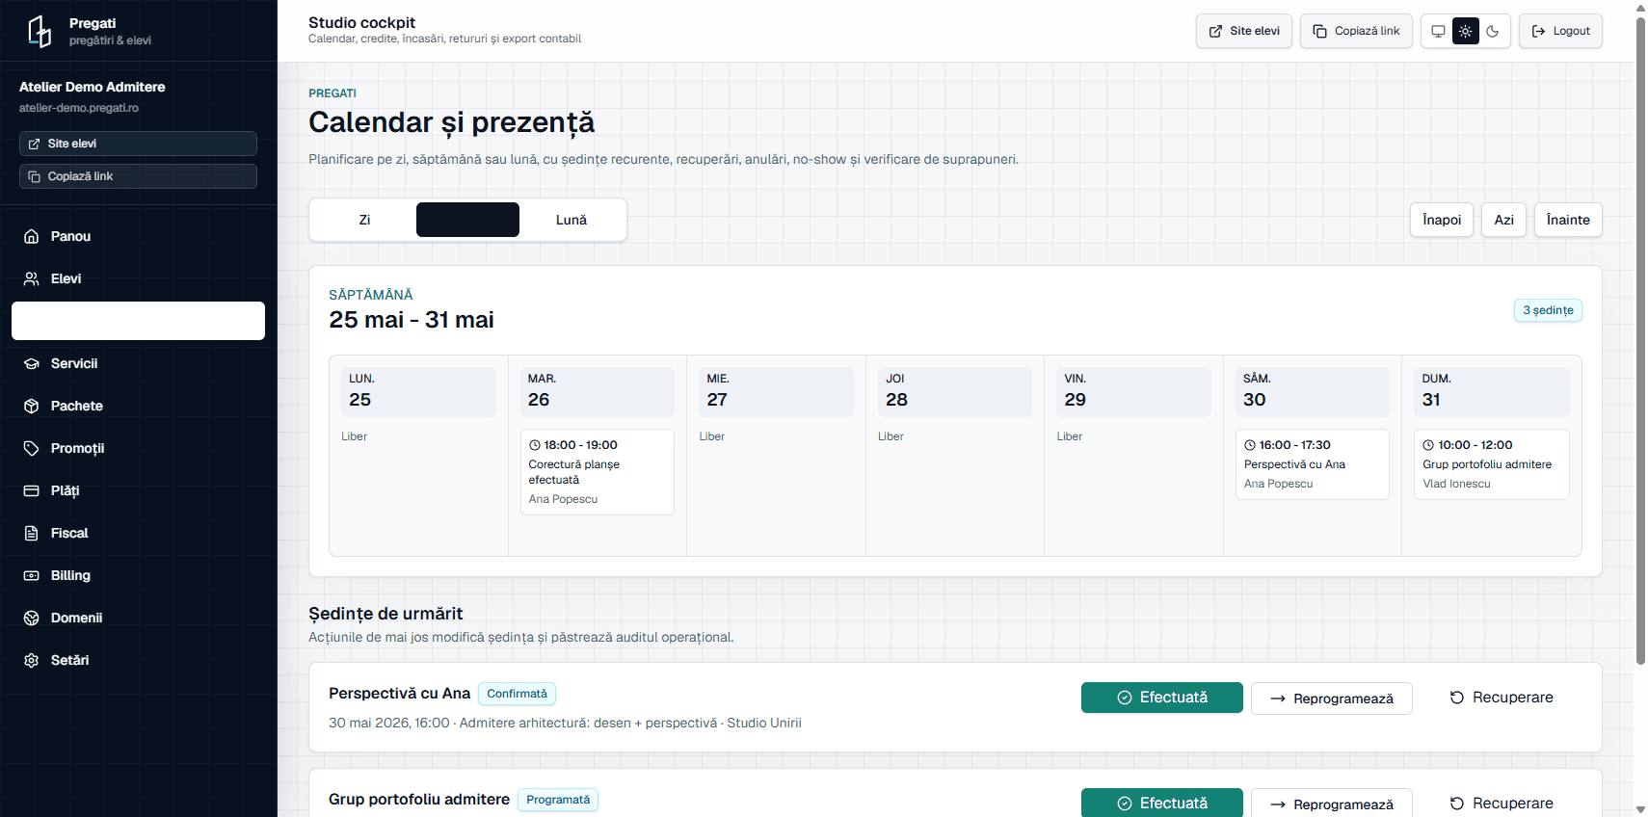
Task: Switch calendar to Zi view
Action: click(x=364, y=220)
